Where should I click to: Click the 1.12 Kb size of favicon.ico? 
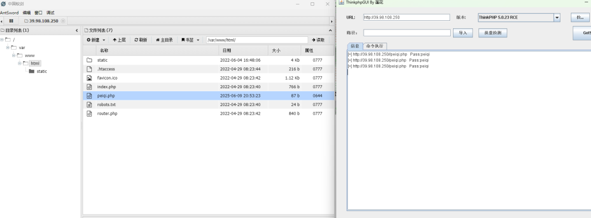[292, 78]
